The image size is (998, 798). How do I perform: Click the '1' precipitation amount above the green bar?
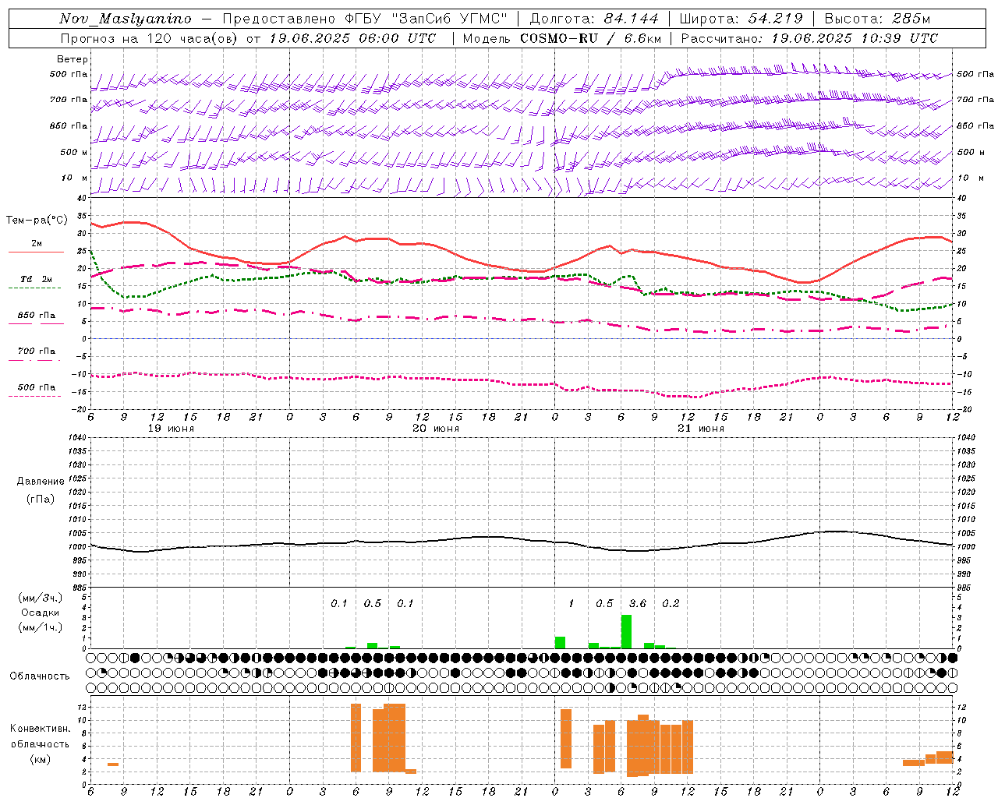click(x=572, y=604)
